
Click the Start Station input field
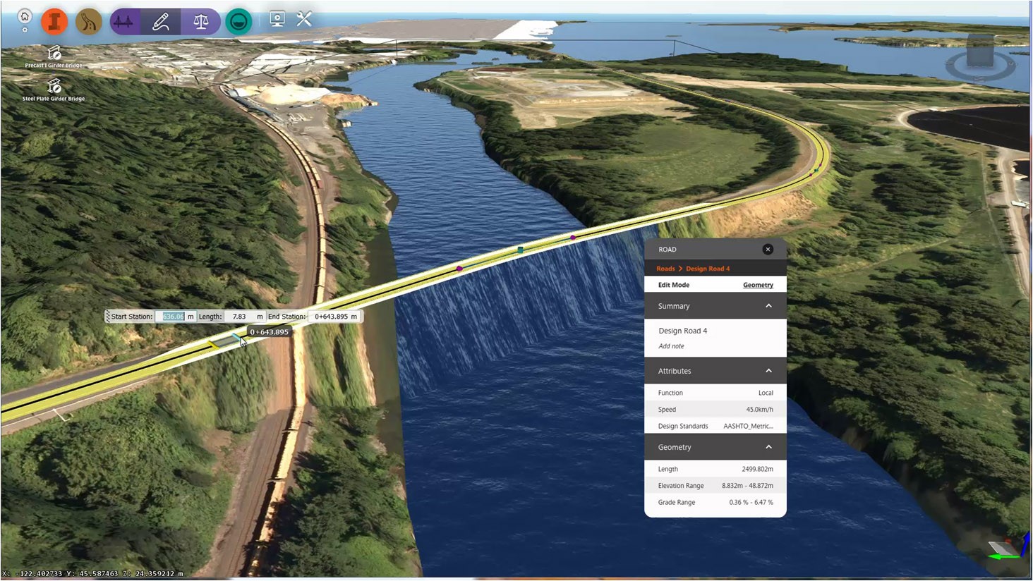coord(174,317)
